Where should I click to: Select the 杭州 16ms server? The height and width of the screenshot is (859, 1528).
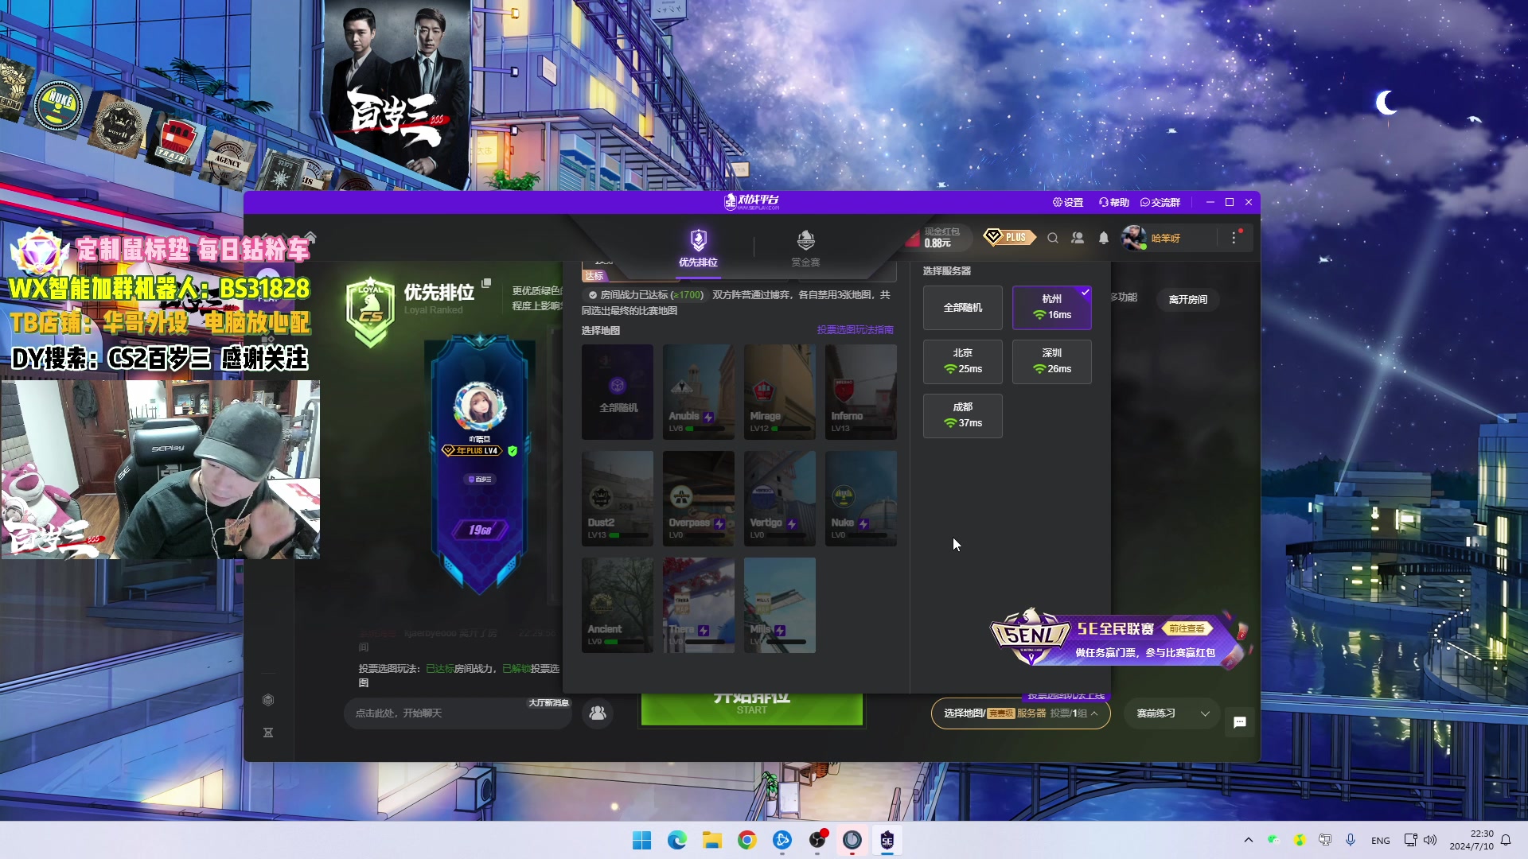click(x=1052, y=308)
